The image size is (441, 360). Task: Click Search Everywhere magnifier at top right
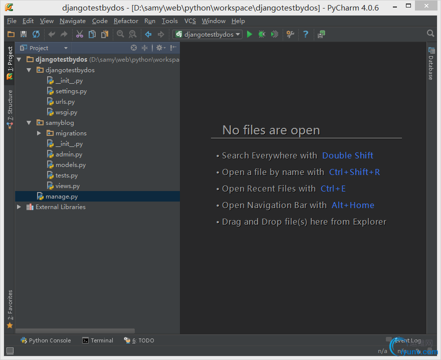coord(430,34)
